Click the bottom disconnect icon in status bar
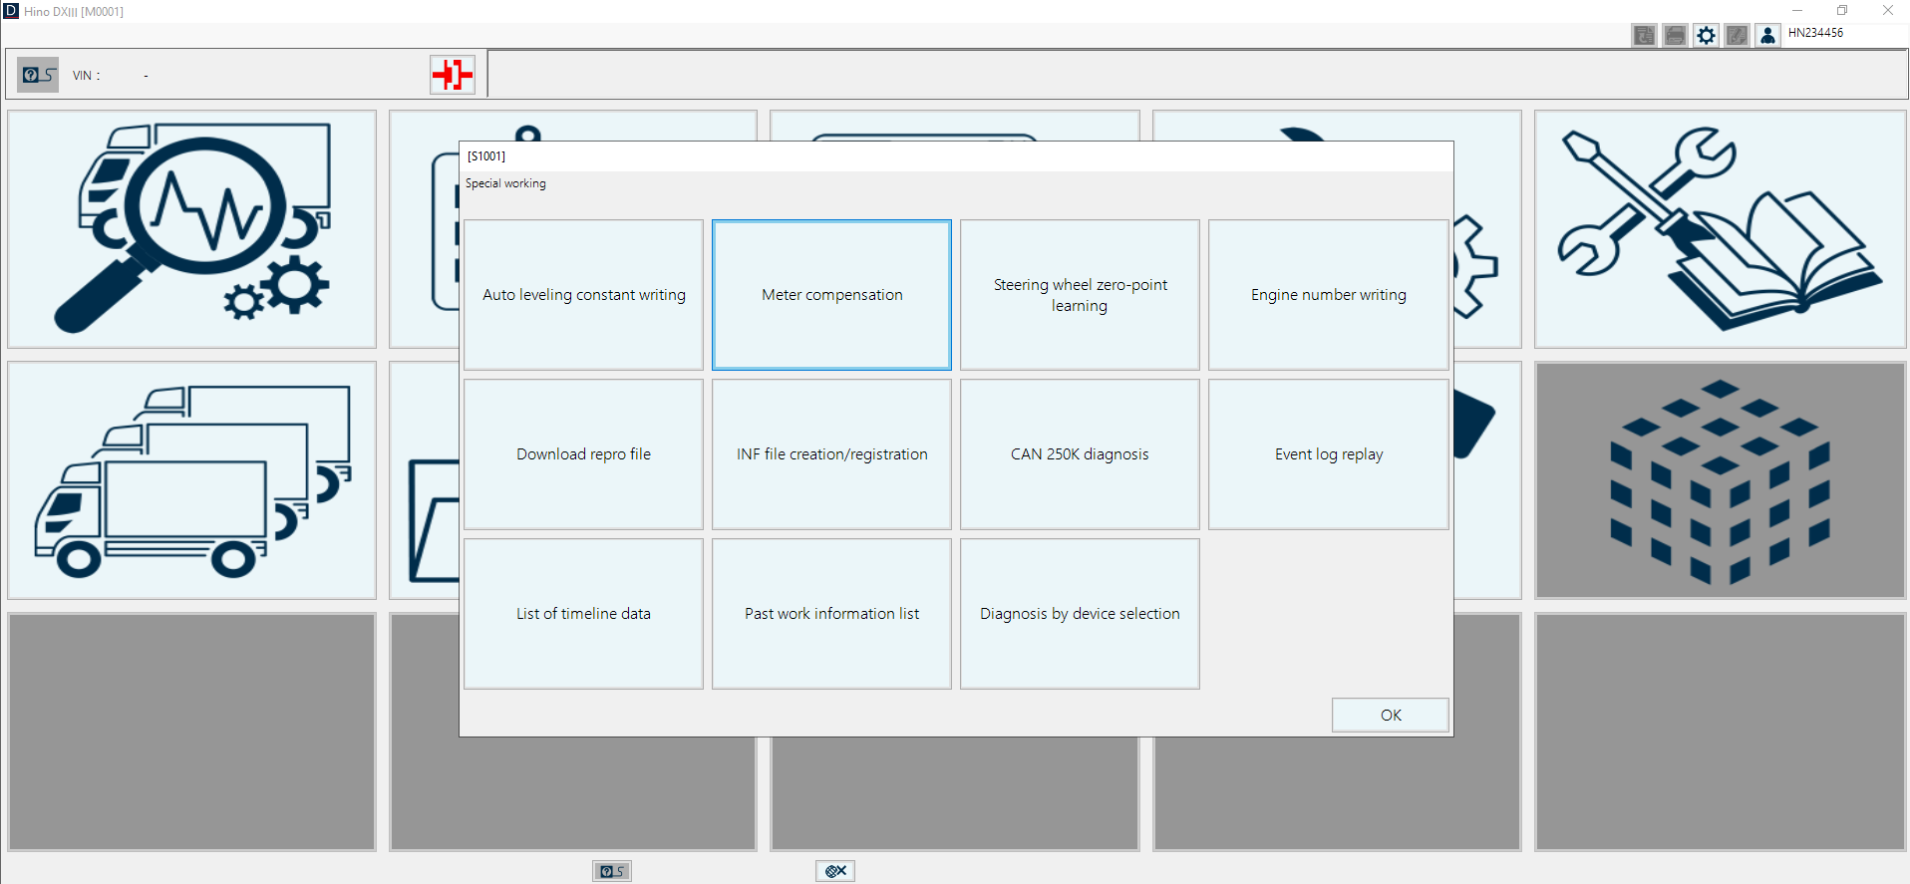Image resolution: width=1910 pixels, height=884 pixels. (835, 871)
